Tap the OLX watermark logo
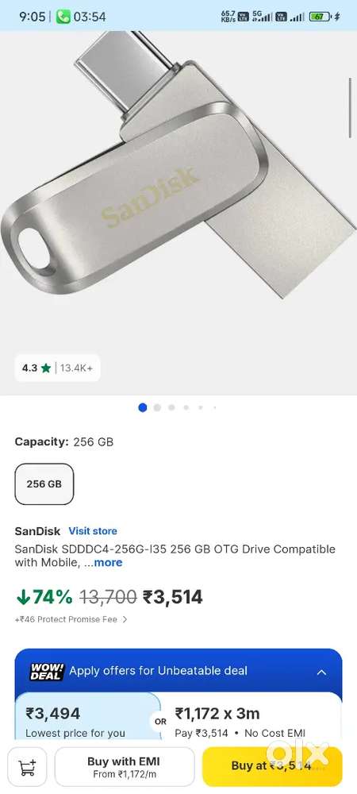The width and height of the screenshot is (357, 794). point(297,752)
